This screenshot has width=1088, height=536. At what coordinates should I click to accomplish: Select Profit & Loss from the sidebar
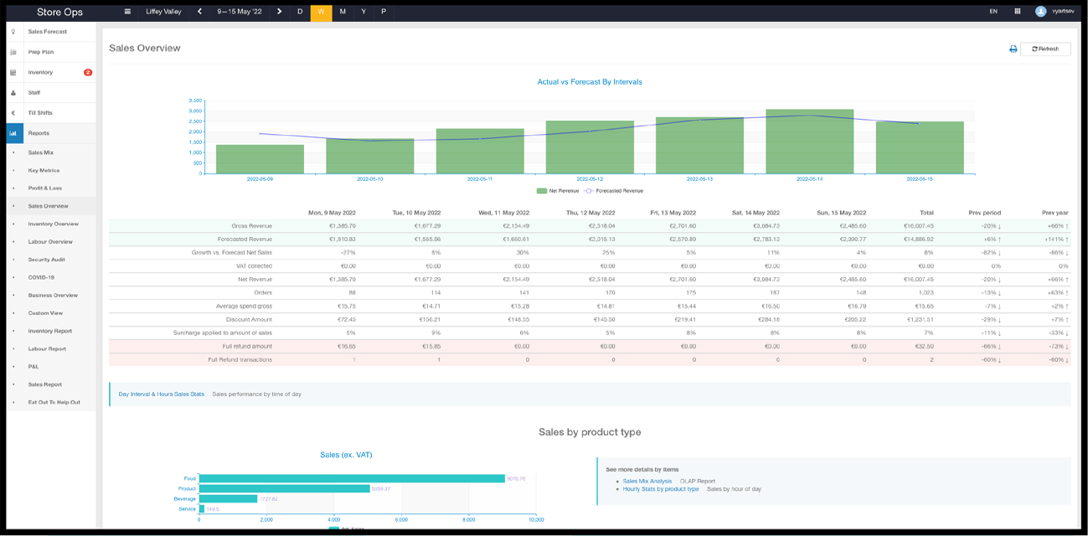[x=45, y=188]
